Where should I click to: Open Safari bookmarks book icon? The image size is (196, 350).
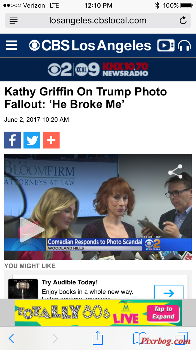140,339
